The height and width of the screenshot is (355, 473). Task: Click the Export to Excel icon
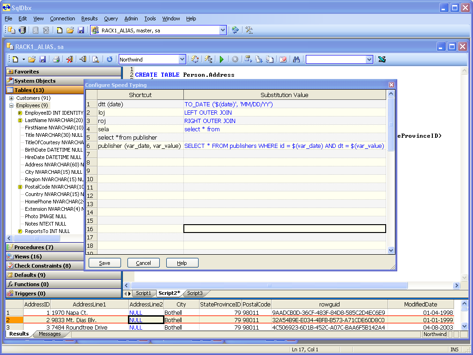[382, 59]
